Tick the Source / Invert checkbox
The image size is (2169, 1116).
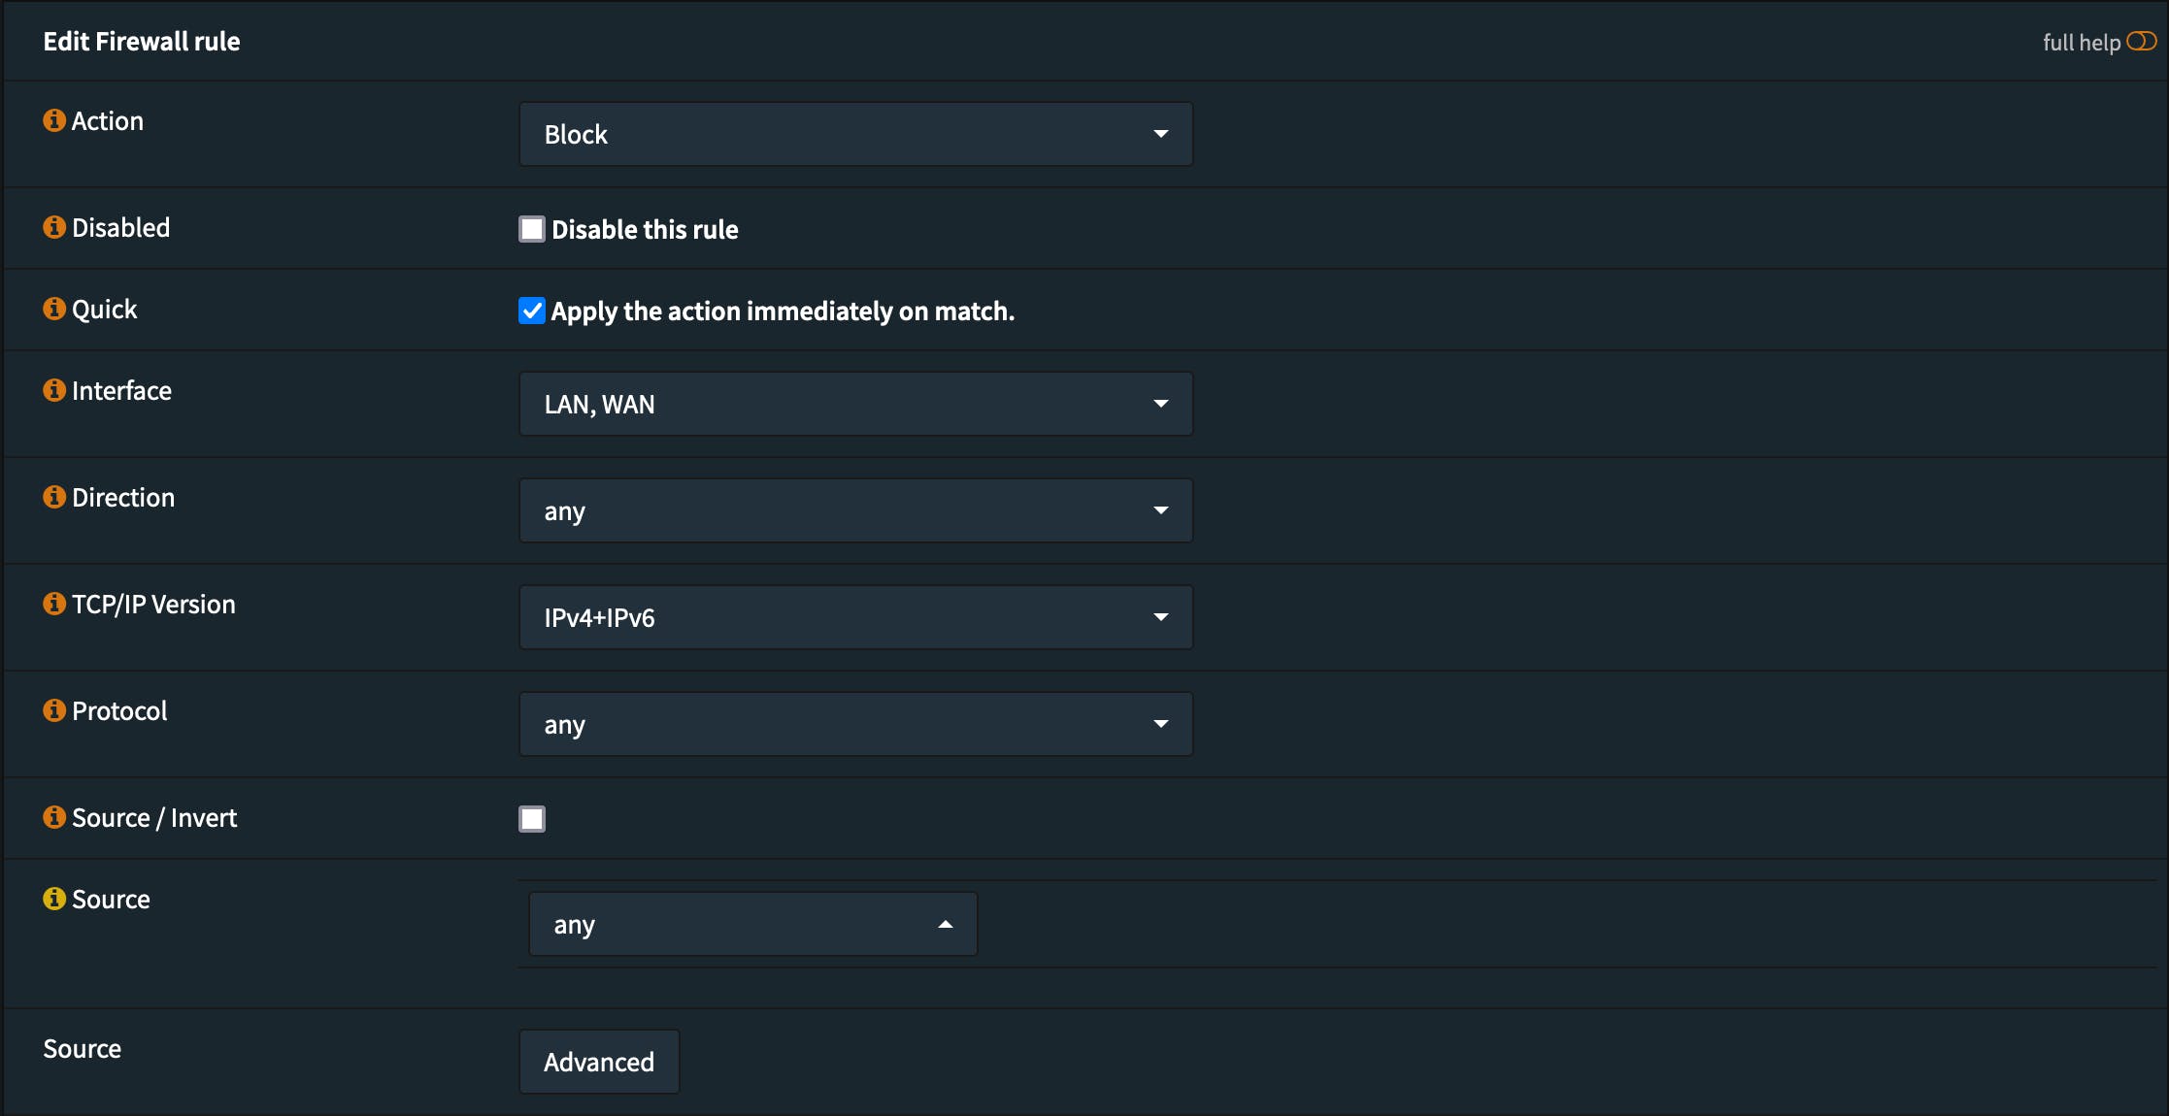(532, 819)
